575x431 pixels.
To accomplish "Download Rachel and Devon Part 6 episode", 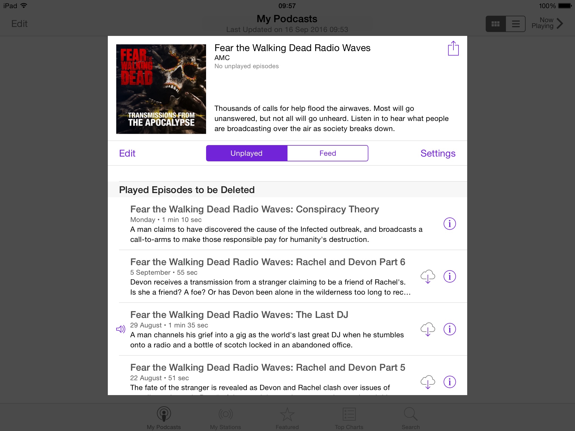I will 428,276.
